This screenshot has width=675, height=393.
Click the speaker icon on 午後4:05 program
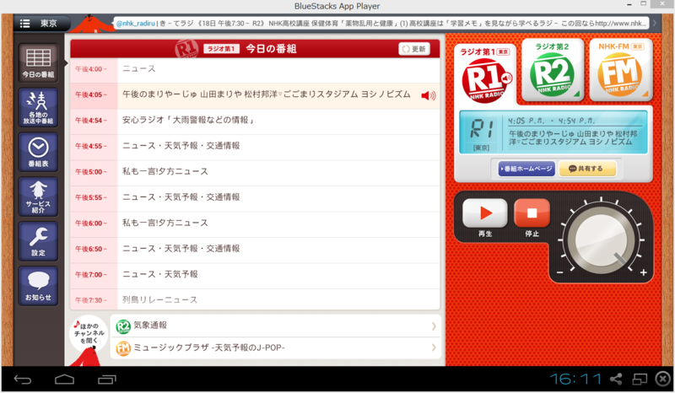pos(428,95)
